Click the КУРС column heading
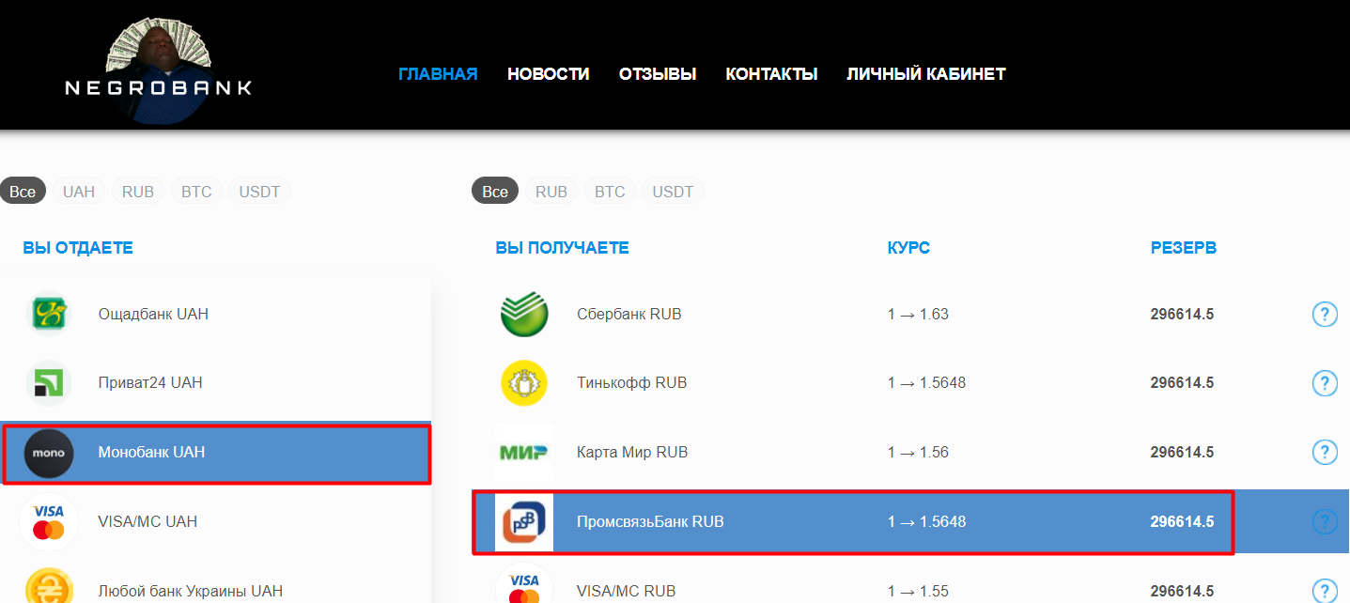The height and width of the screenshot is (603, 1350). 908,248
